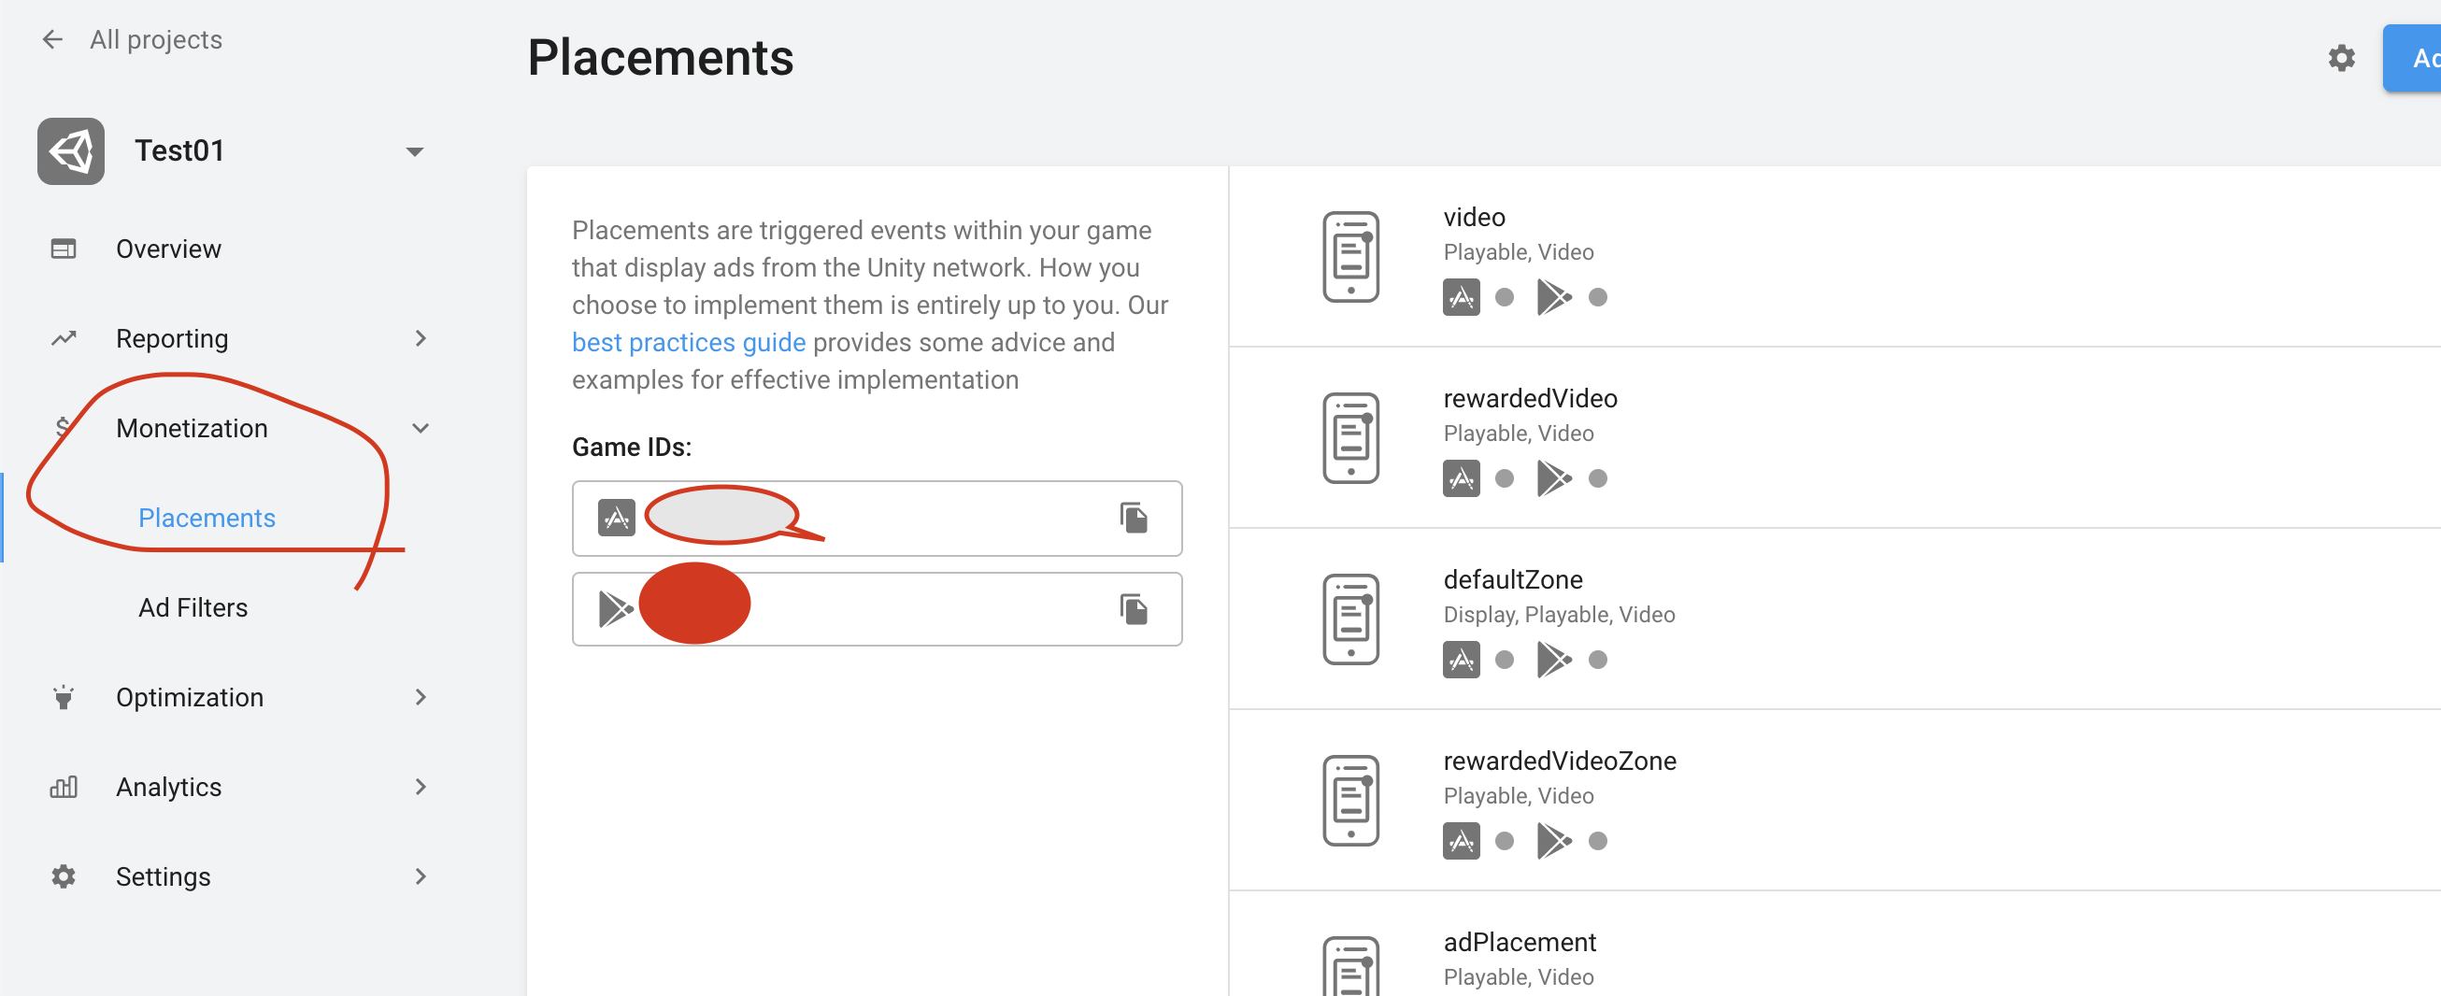Click App Store icon under video placement
Image resolution: width=2441 pixels, height=996 pixels.
point(1462,297)
